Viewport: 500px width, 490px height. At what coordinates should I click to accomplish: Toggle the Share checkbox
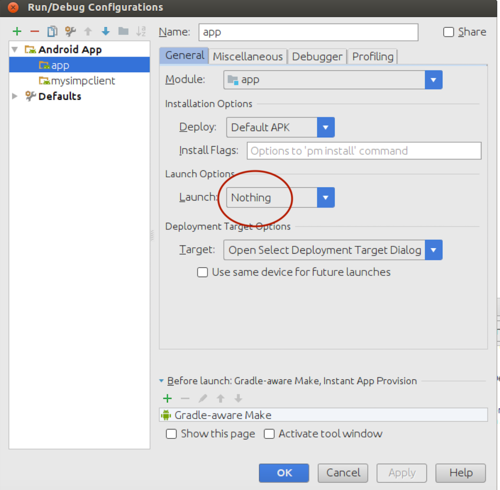coord(449,32)
